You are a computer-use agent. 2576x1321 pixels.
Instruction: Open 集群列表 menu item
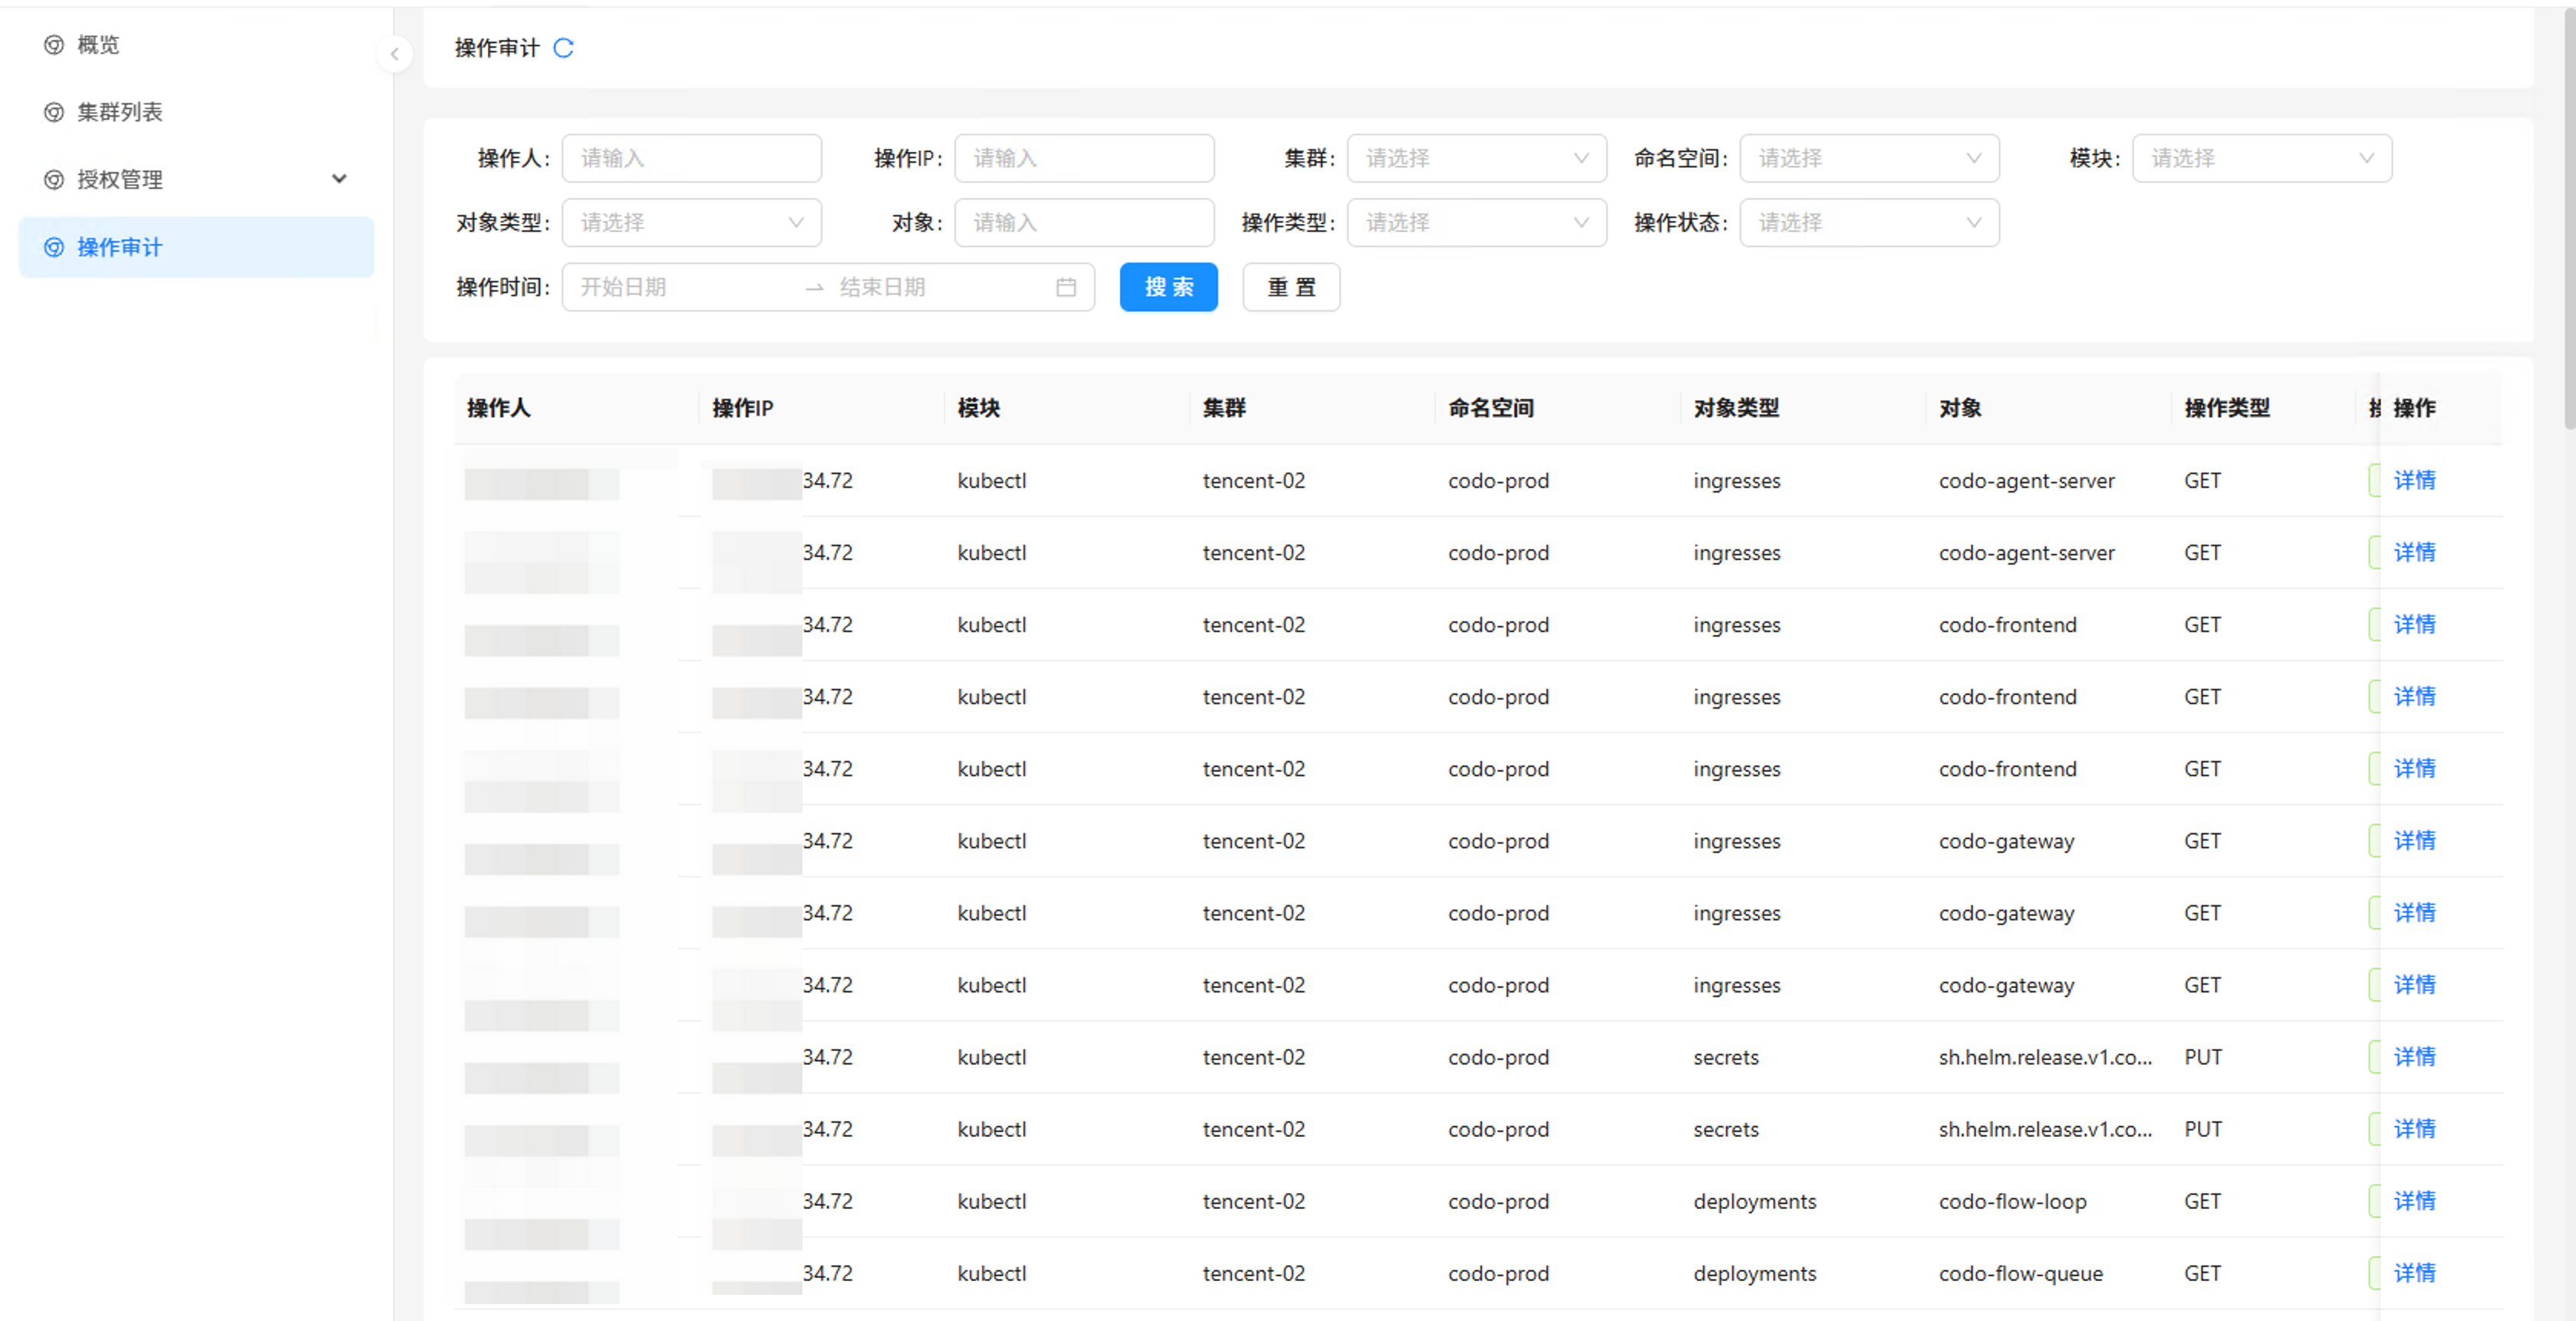197,112
